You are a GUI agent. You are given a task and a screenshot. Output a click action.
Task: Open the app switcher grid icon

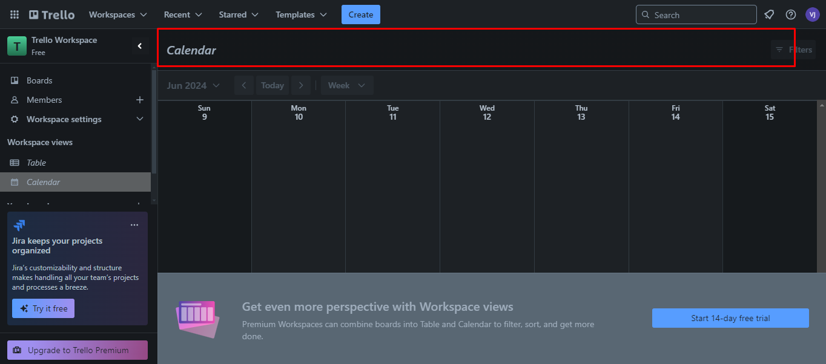(x=15, y=15)
